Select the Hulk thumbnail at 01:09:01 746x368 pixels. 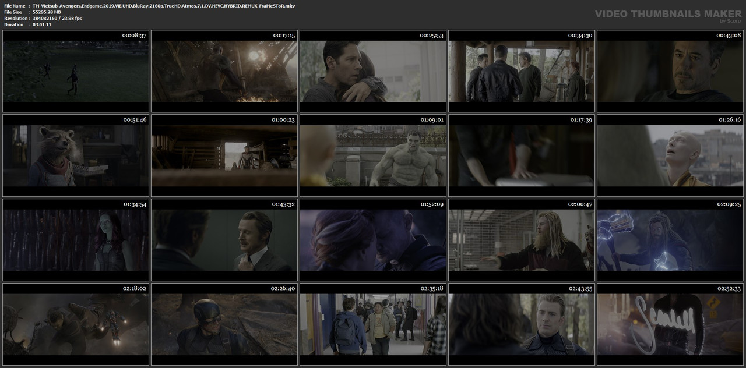[x=373, y=155]
